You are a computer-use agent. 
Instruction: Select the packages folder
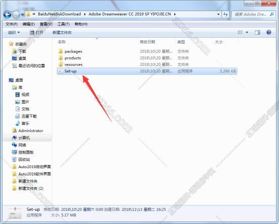(x=147, y=51)
